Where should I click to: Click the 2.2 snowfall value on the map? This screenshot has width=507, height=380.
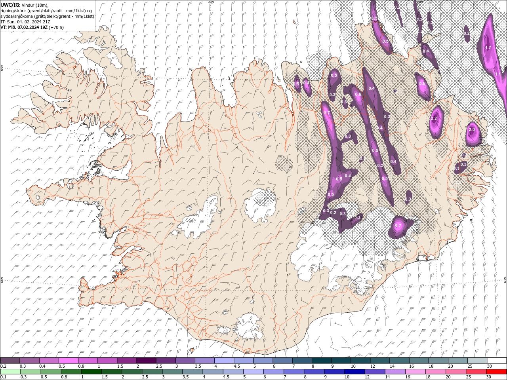click(x=434, y=118)
